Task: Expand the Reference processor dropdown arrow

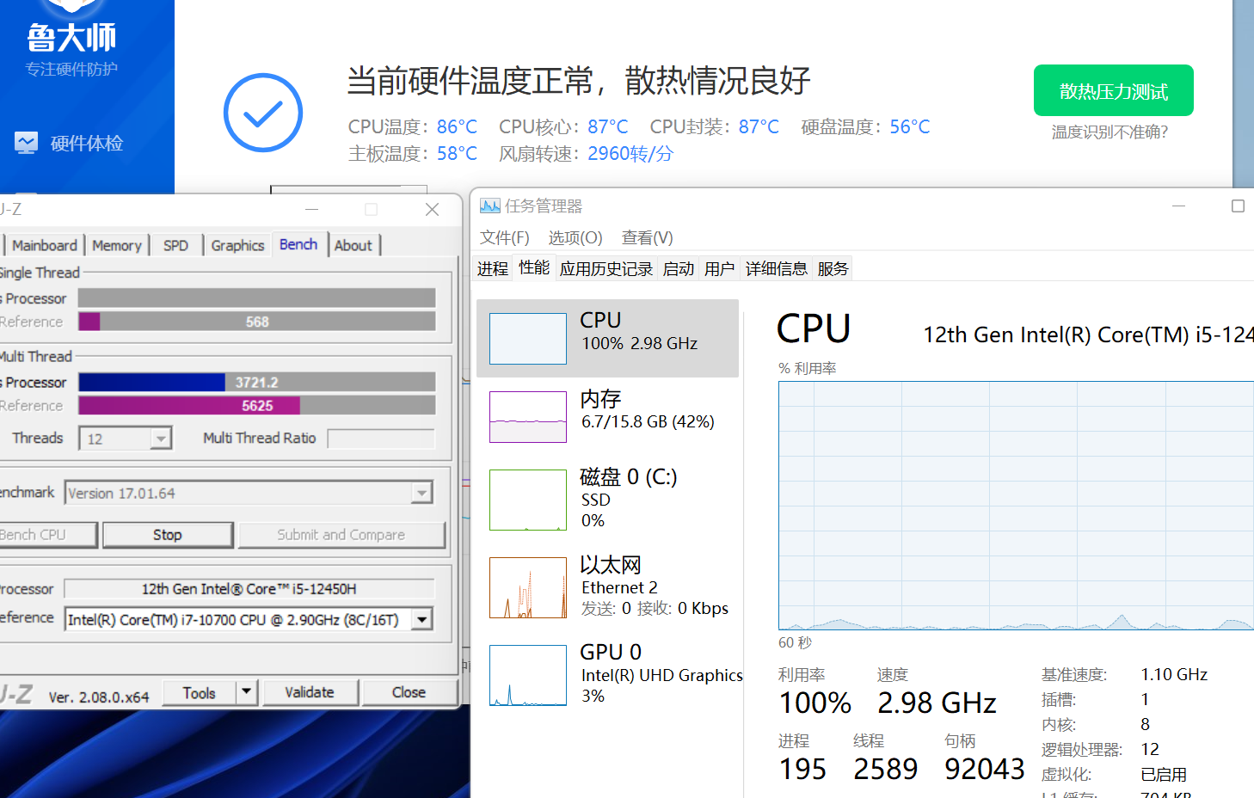Action: (x=421, y=619)
